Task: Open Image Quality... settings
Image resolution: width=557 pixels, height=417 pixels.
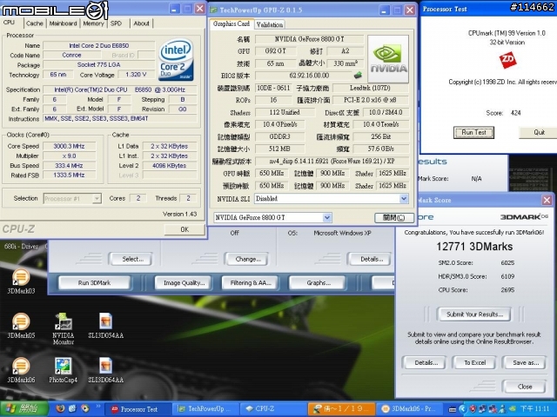Action: 184,283
